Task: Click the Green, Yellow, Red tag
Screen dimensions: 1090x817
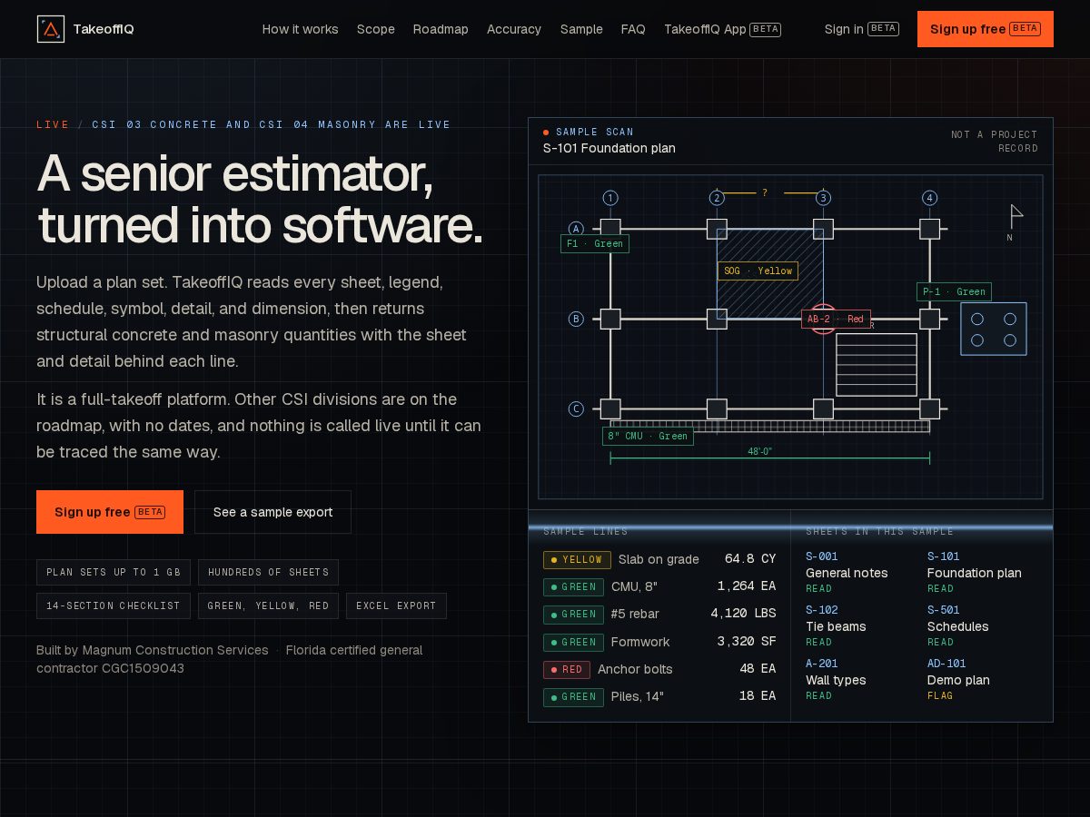Action: (268, 605)
